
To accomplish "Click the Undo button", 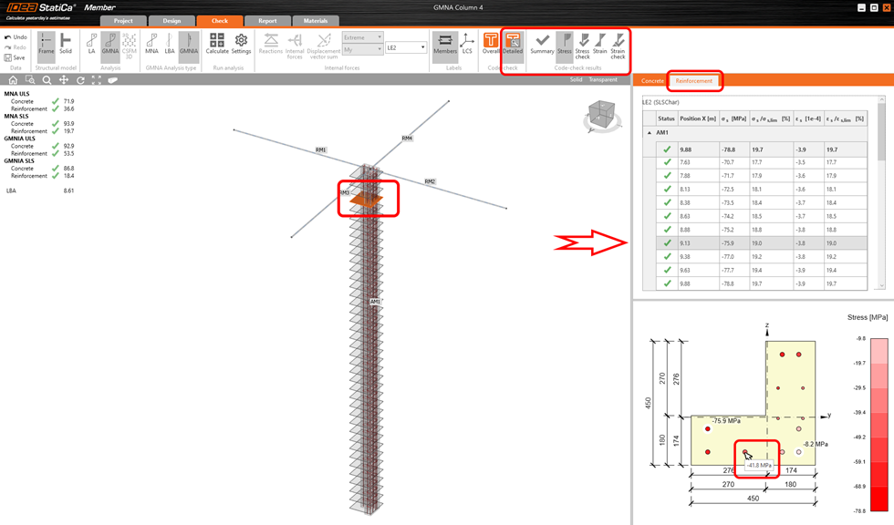I will coord(16,37).
